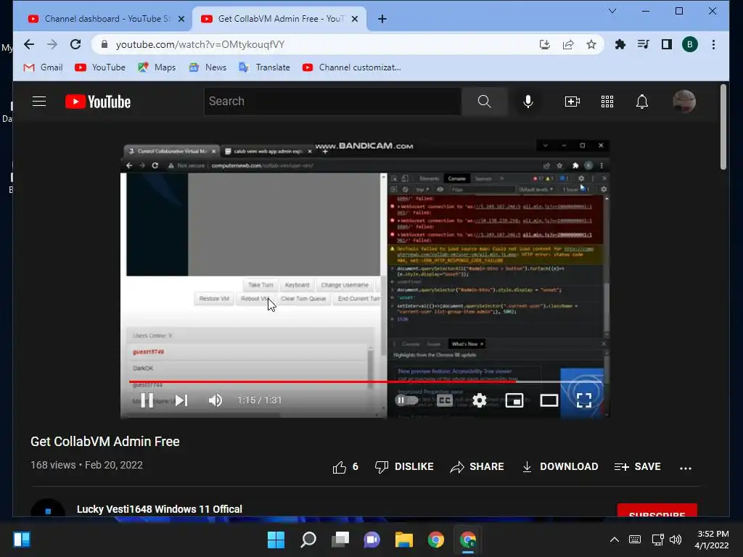Toggle closed captions CC button

(x=445, y=400)
